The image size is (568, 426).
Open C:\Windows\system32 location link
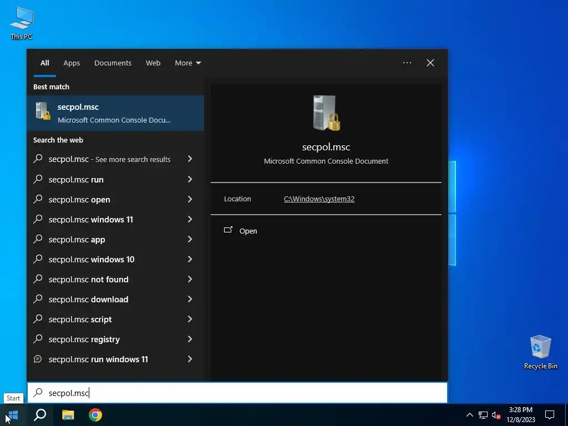[319, 199]
